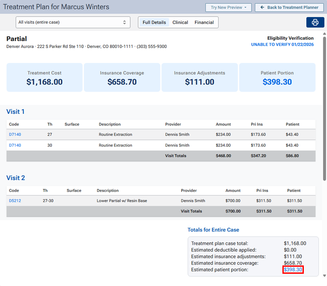This screenshot has width=327, height=286.
Task: Go back to Treatment Planner
Action: pos(289,7)
